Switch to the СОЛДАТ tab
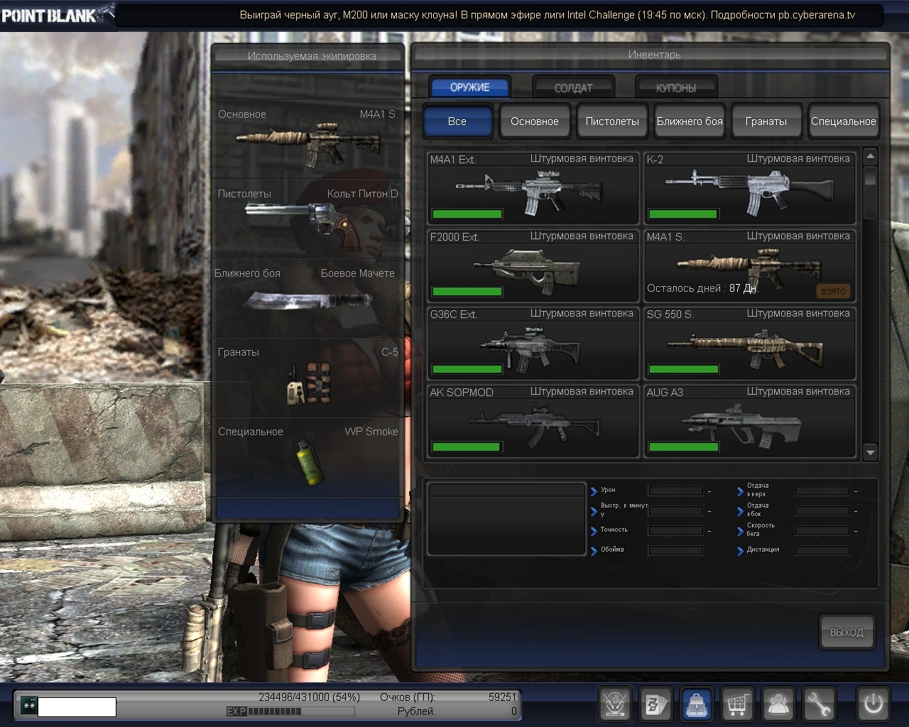The height and width of the screenshot is (727, 909). pos(573,88)
